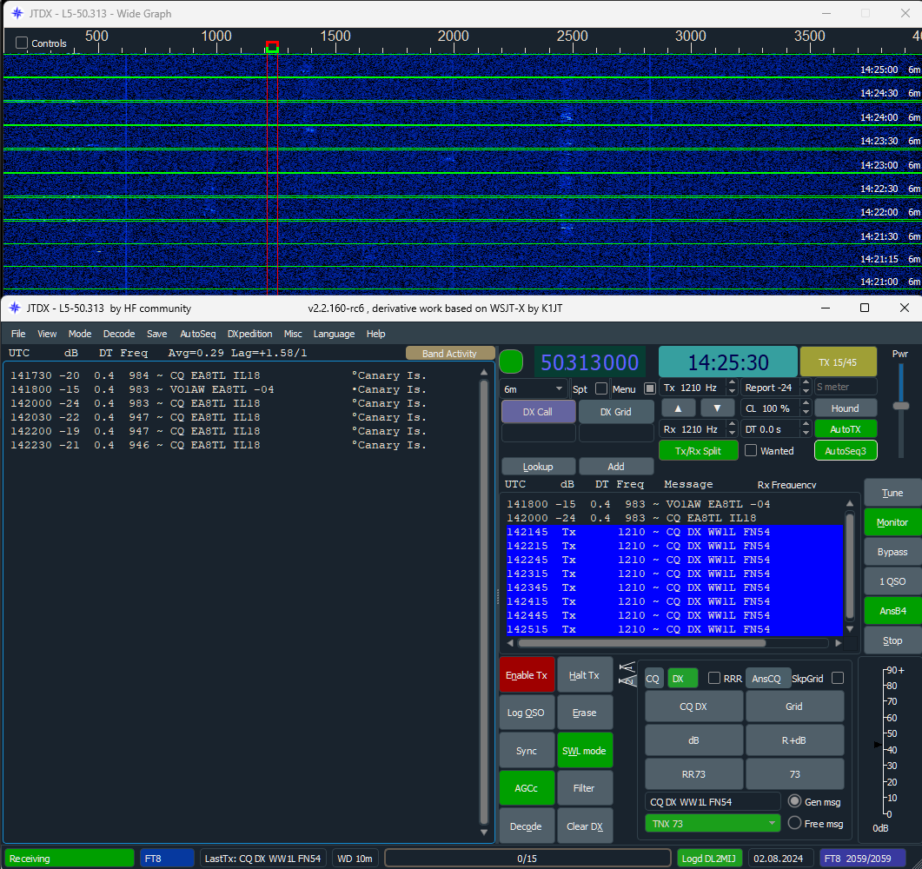Click the Hound button
922x869 pixels.
pyautogui.click(x=845, y=408)
